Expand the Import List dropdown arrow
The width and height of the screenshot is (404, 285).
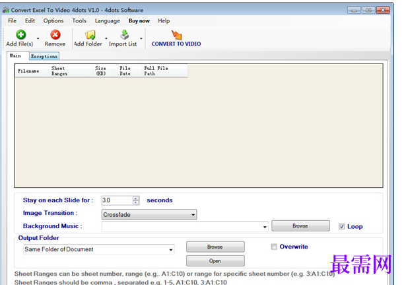pos(141,38)
